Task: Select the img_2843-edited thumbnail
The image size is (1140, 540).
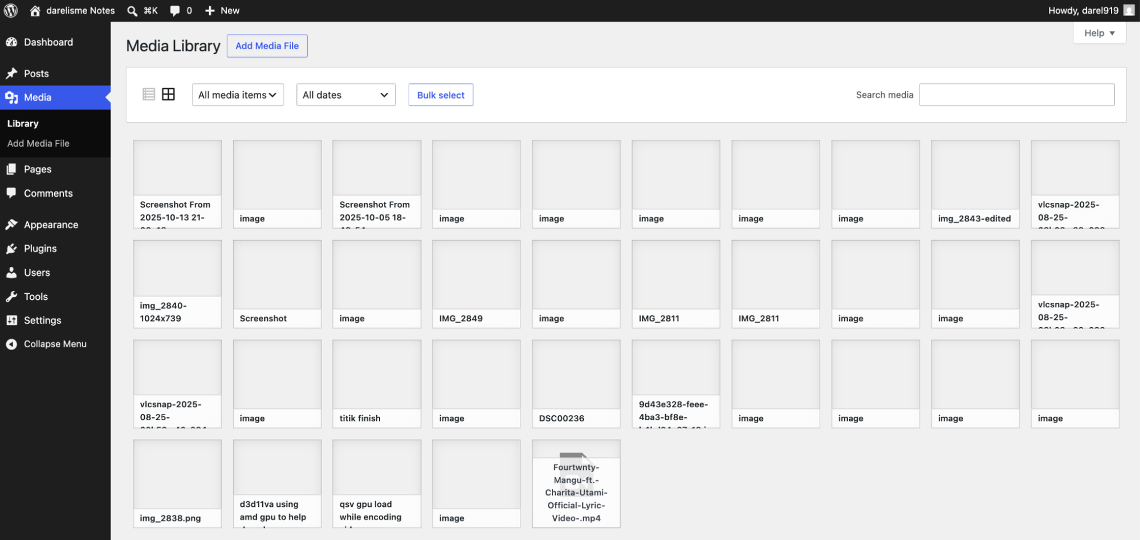Action: pos(975,184)
